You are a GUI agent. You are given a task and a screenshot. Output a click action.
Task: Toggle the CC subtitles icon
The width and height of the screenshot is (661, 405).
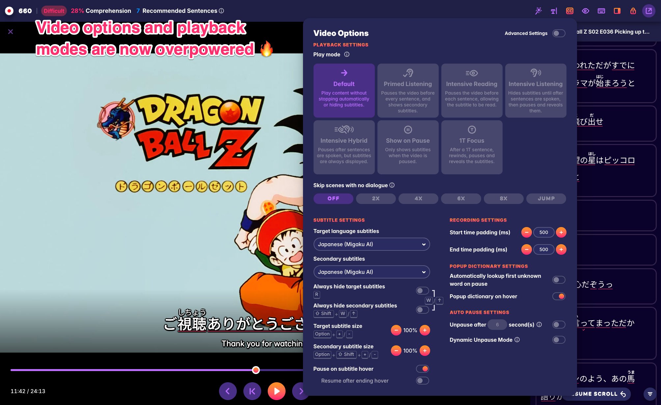[570, 11]
